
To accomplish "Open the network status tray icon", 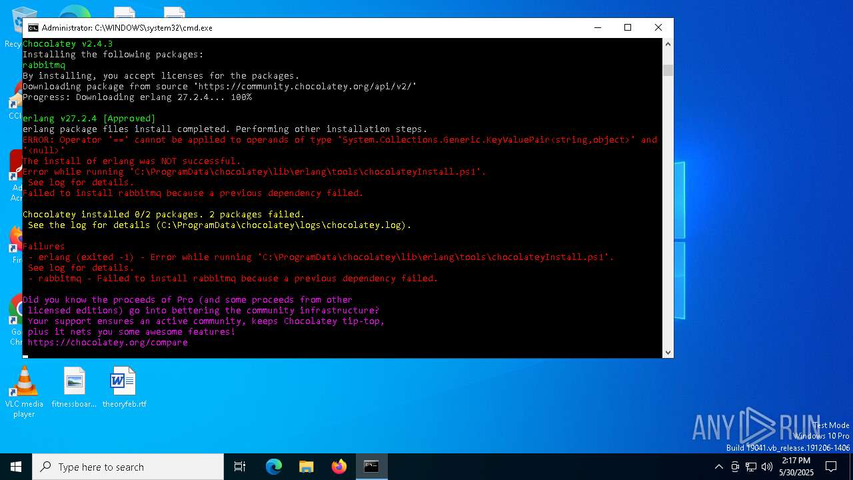I will click(x=751, y=467).
